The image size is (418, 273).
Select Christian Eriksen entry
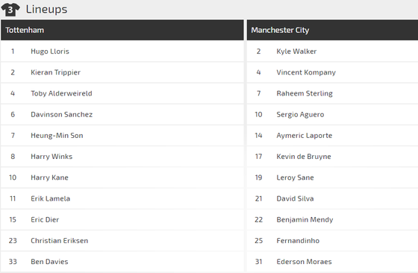pos(59,241)
